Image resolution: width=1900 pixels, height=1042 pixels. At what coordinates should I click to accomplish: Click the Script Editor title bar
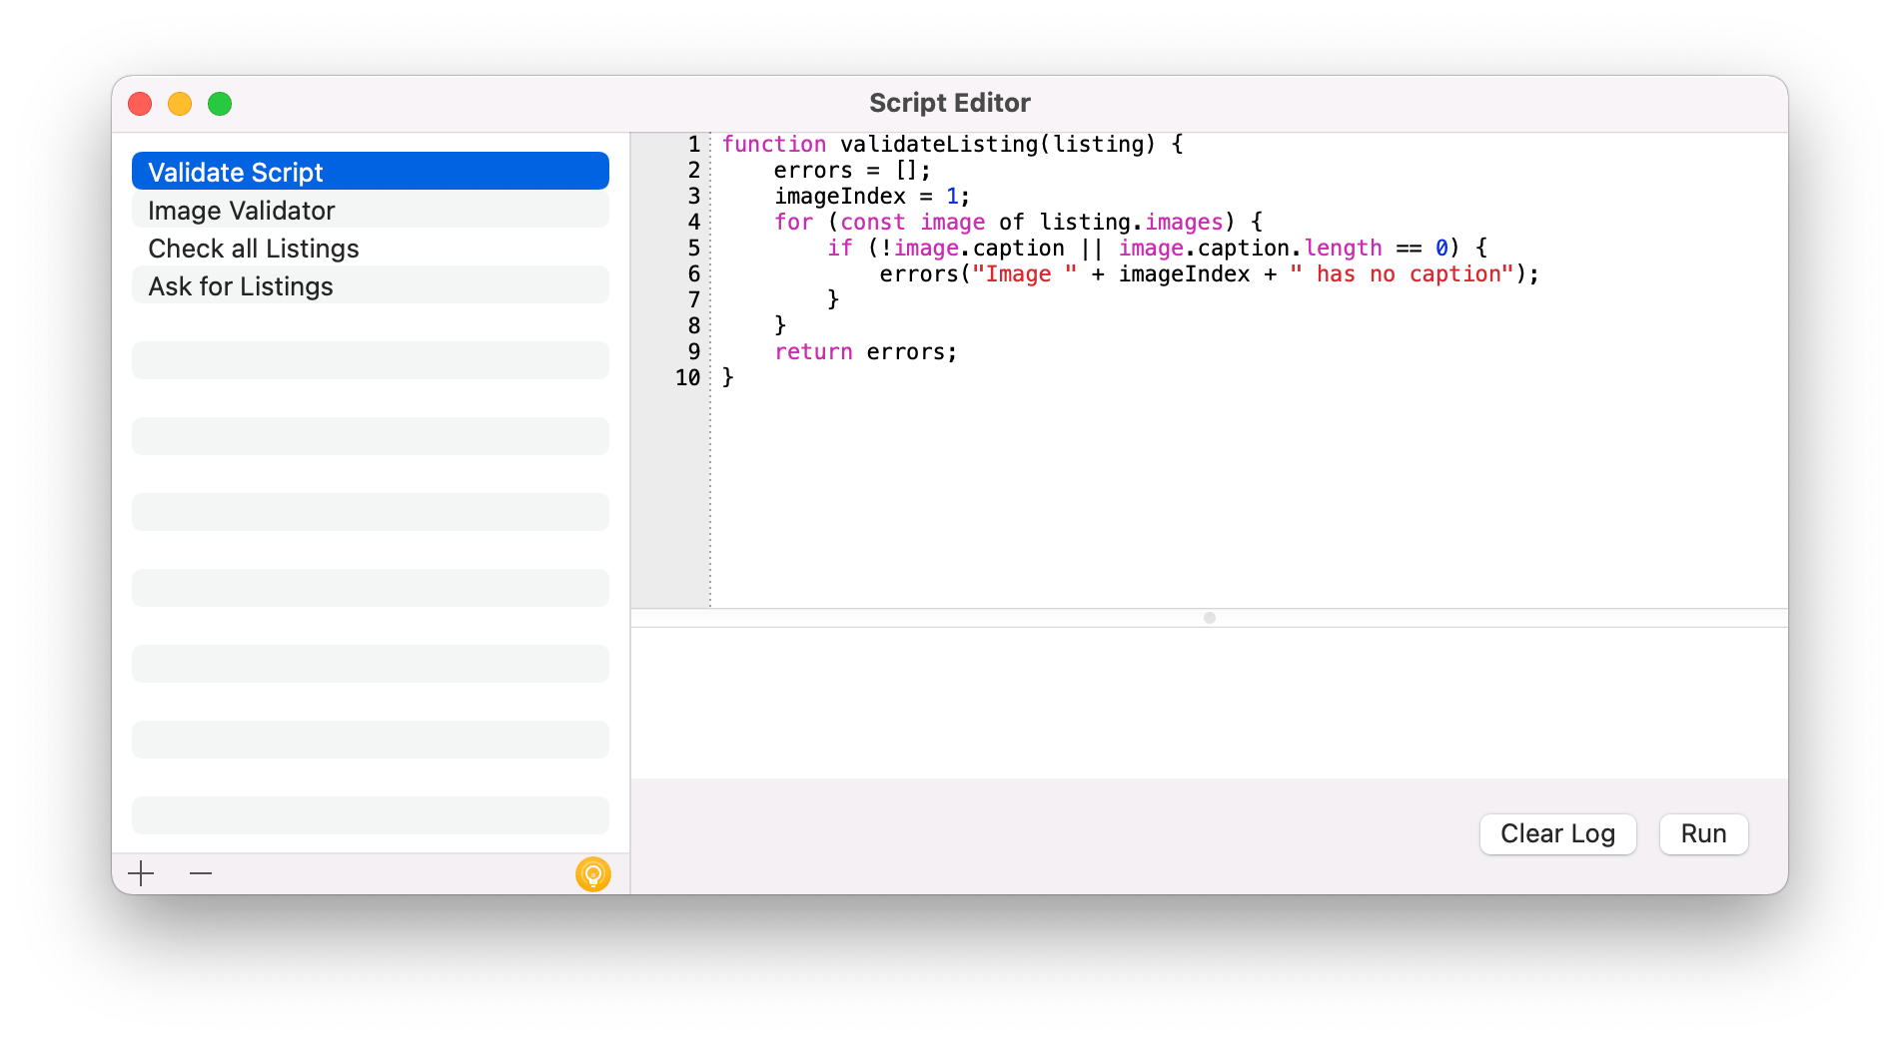pos(949,103)
